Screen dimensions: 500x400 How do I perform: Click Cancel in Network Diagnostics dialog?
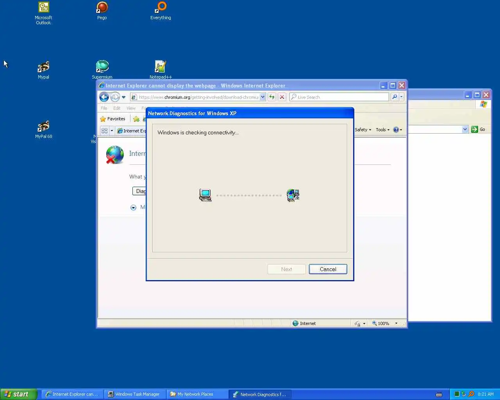[328, 269]
